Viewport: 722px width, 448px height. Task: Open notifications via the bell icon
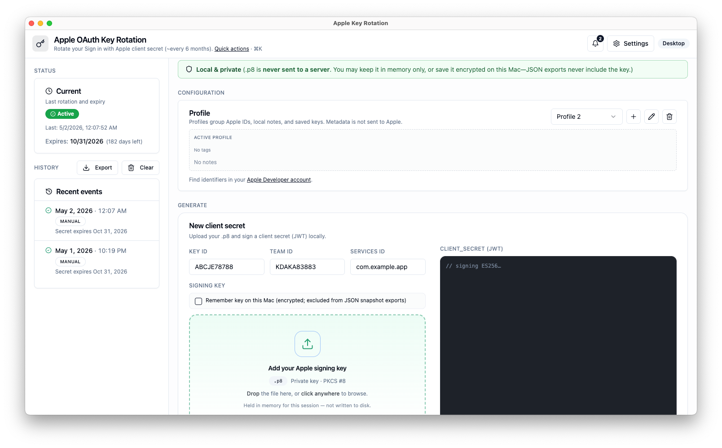click(595, 43)
